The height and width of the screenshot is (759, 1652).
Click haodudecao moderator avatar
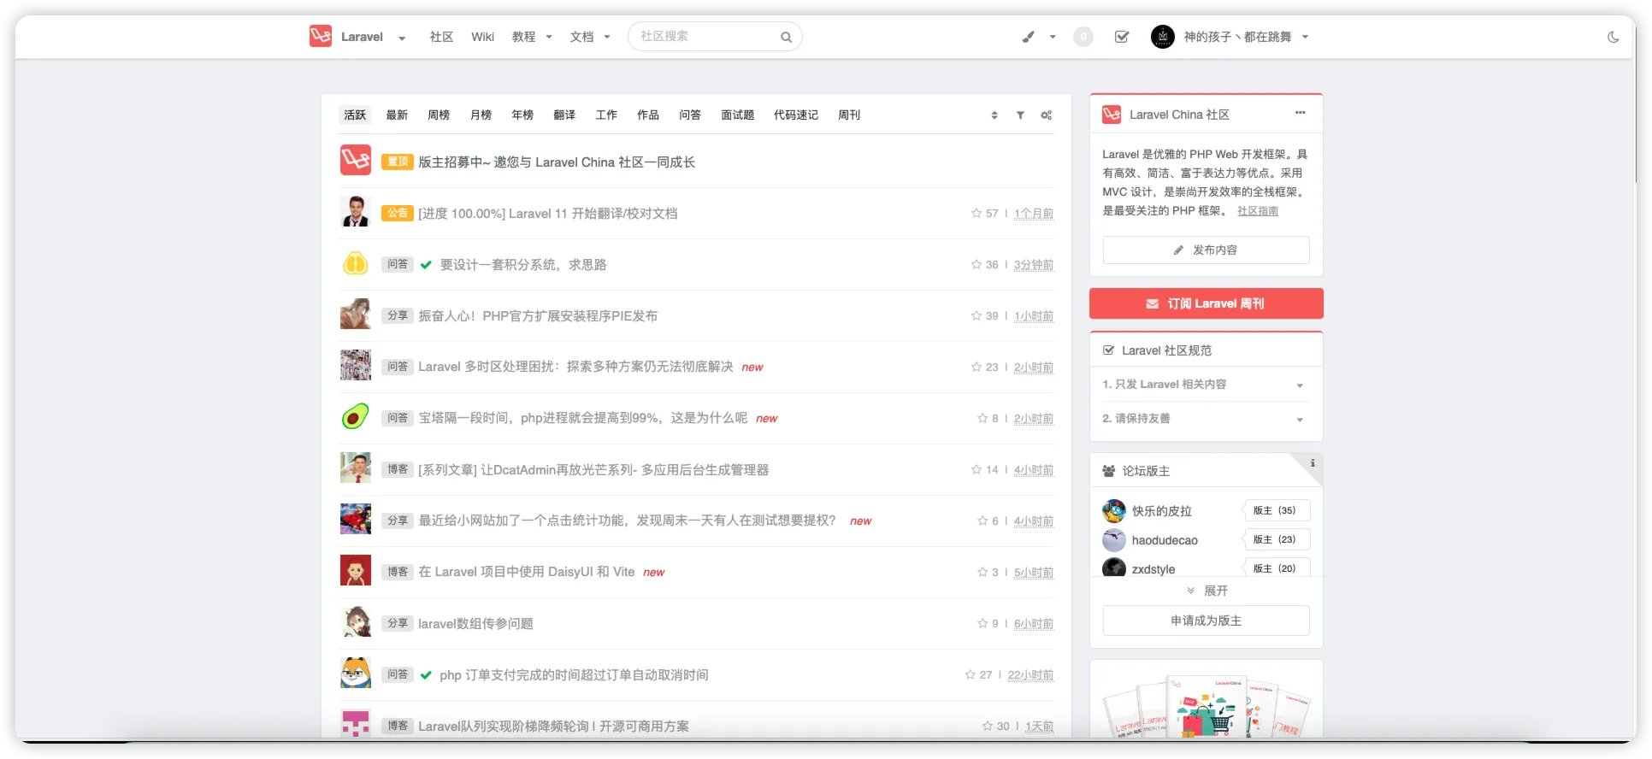pyautogui.click(x=1114, y=540)
